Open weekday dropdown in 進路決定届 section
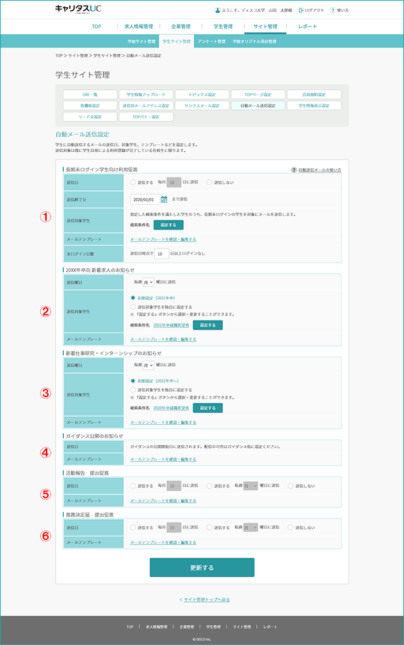Image resolution: width=404 pixels, height=645 pixels. pyautogui.click(x=251, y=527)
